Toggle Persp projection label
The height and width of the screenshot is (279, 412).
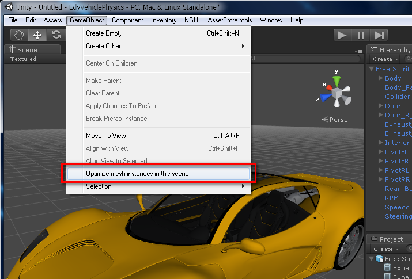[x=335, y=120]
